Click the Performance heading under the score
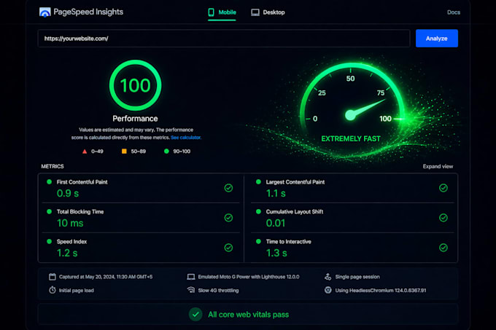This screenshot has height=330, width=496. coord(135,119)
